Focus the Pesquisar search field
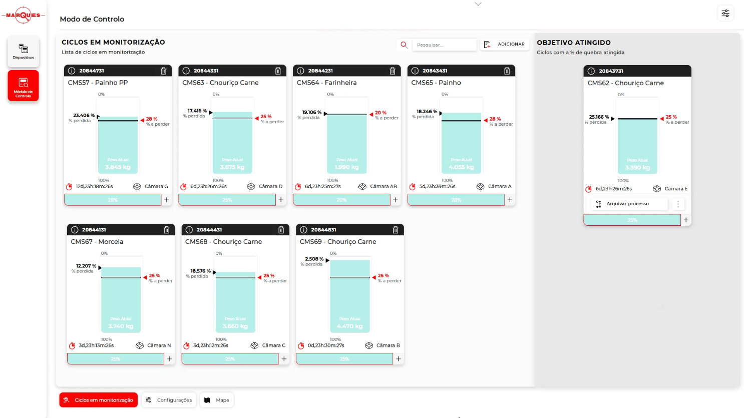 point(444,45)
